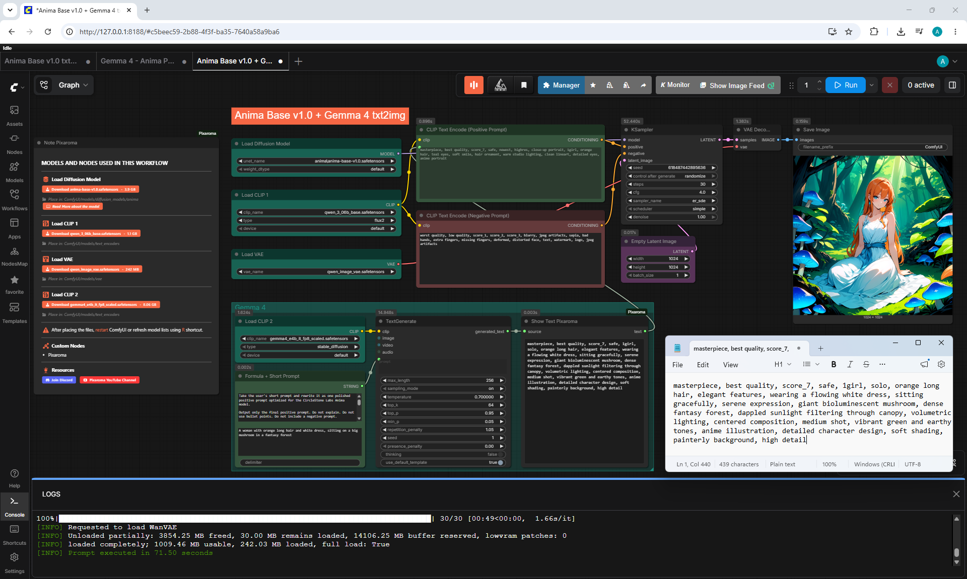Collapse the Load VAE node dot
967x579 pixels.
(x=236, y=255)
